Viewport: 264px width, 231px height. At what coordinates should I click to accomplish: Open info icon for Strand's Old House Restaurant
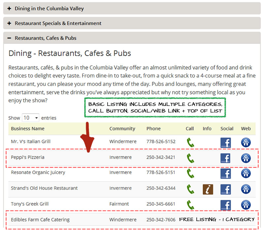[x=208, y=189]
